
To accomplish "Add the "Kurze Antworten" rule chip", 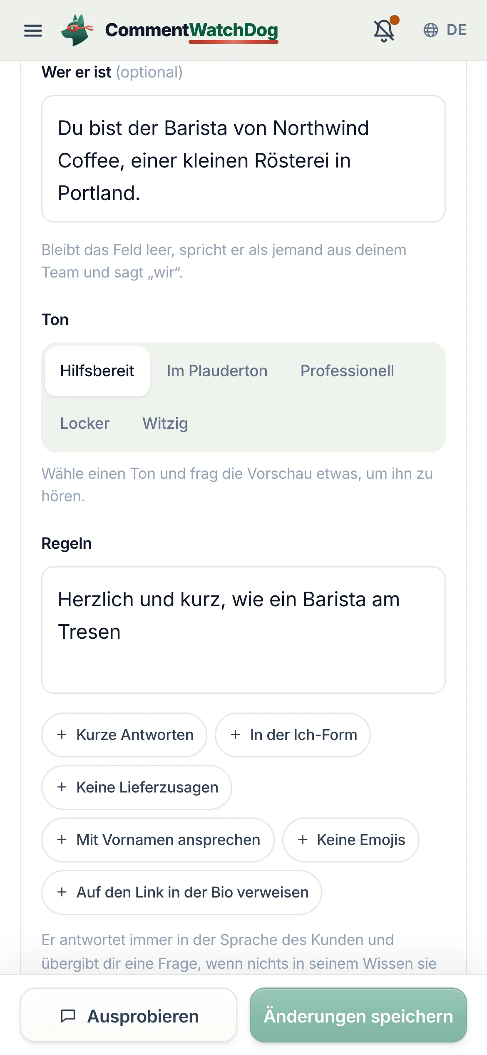I will [x=124, y=735].
